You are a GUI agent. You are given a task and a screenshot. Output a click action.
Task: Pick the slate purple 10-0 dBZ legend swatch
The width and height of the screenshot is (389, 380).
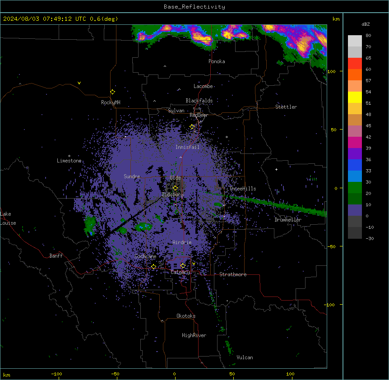click(x=355, y=210)
